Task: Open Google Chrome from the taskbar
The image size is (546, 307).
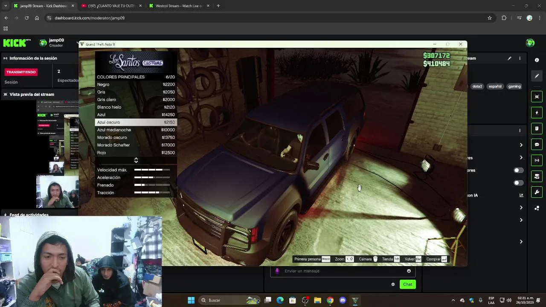Action: 330,300
